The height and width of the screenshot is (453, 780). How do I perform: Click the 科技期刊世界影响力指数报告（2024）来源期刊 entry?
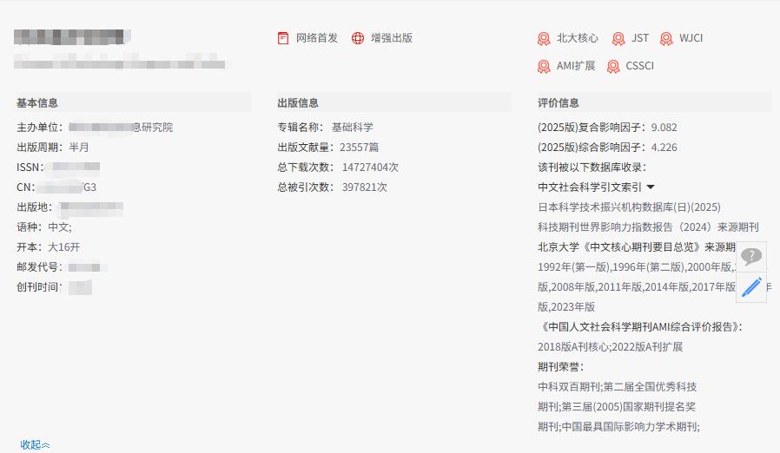[x=648, y=227]
